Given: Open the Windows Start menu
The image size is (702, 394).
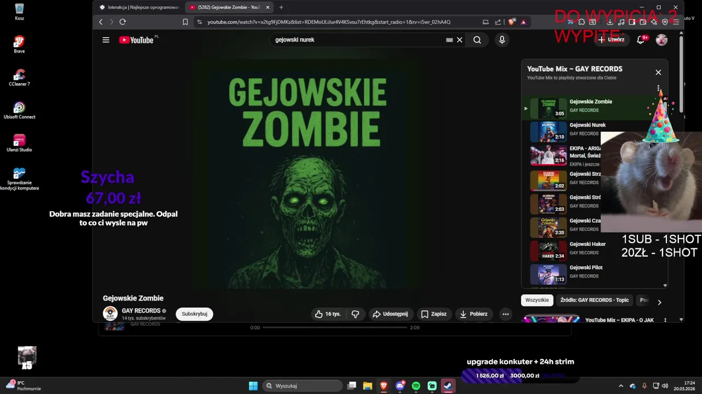Looking at the screenshot, I should 253,386.
